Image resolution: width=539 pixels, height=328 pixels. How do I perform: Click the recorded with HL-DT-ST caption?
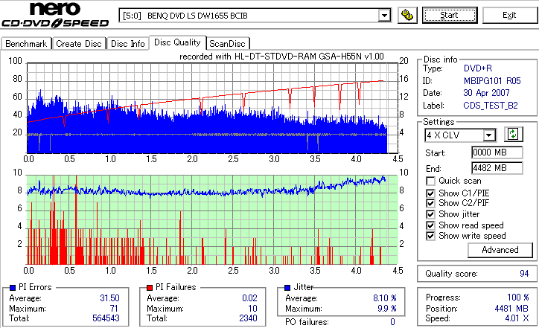click(281, 57)
